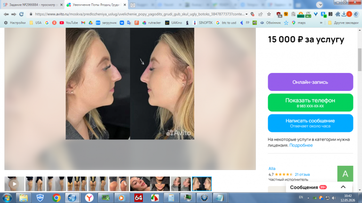Open the 21 отзыв reviews link

click(302, 174)
